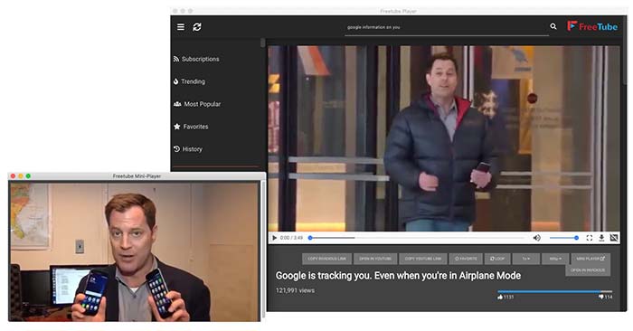Open the video quality dropdown
This screenshot has width=633, height=331.
[x=555, y=259]
